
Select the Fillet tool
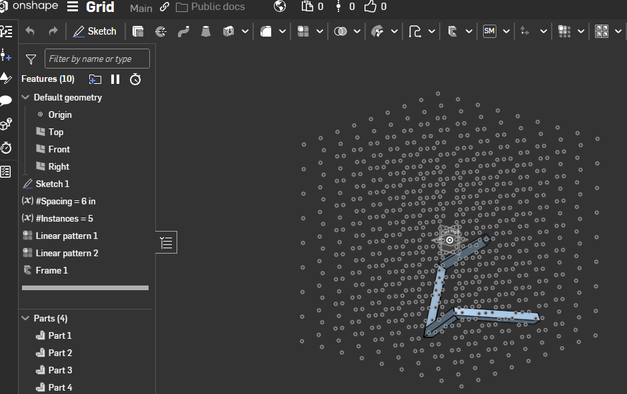coord(266,31)
